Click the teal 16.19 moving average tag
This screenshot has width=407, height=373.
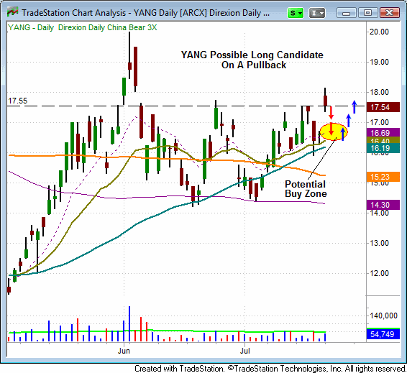pyautogui.click(x=383, y=148)
